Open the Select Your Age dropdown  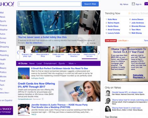(119, 77)
